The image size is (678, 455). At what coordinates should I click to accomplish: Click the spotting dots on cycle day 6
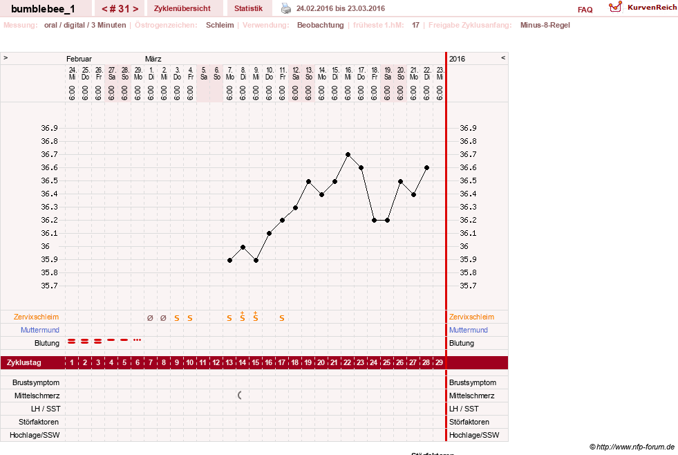tap(138, 340)
